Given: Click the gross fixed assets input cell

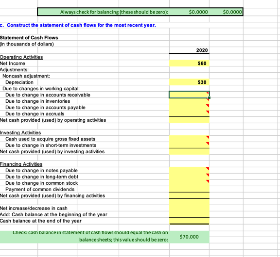Looking at the screenshot, I should tap(189, 139).
